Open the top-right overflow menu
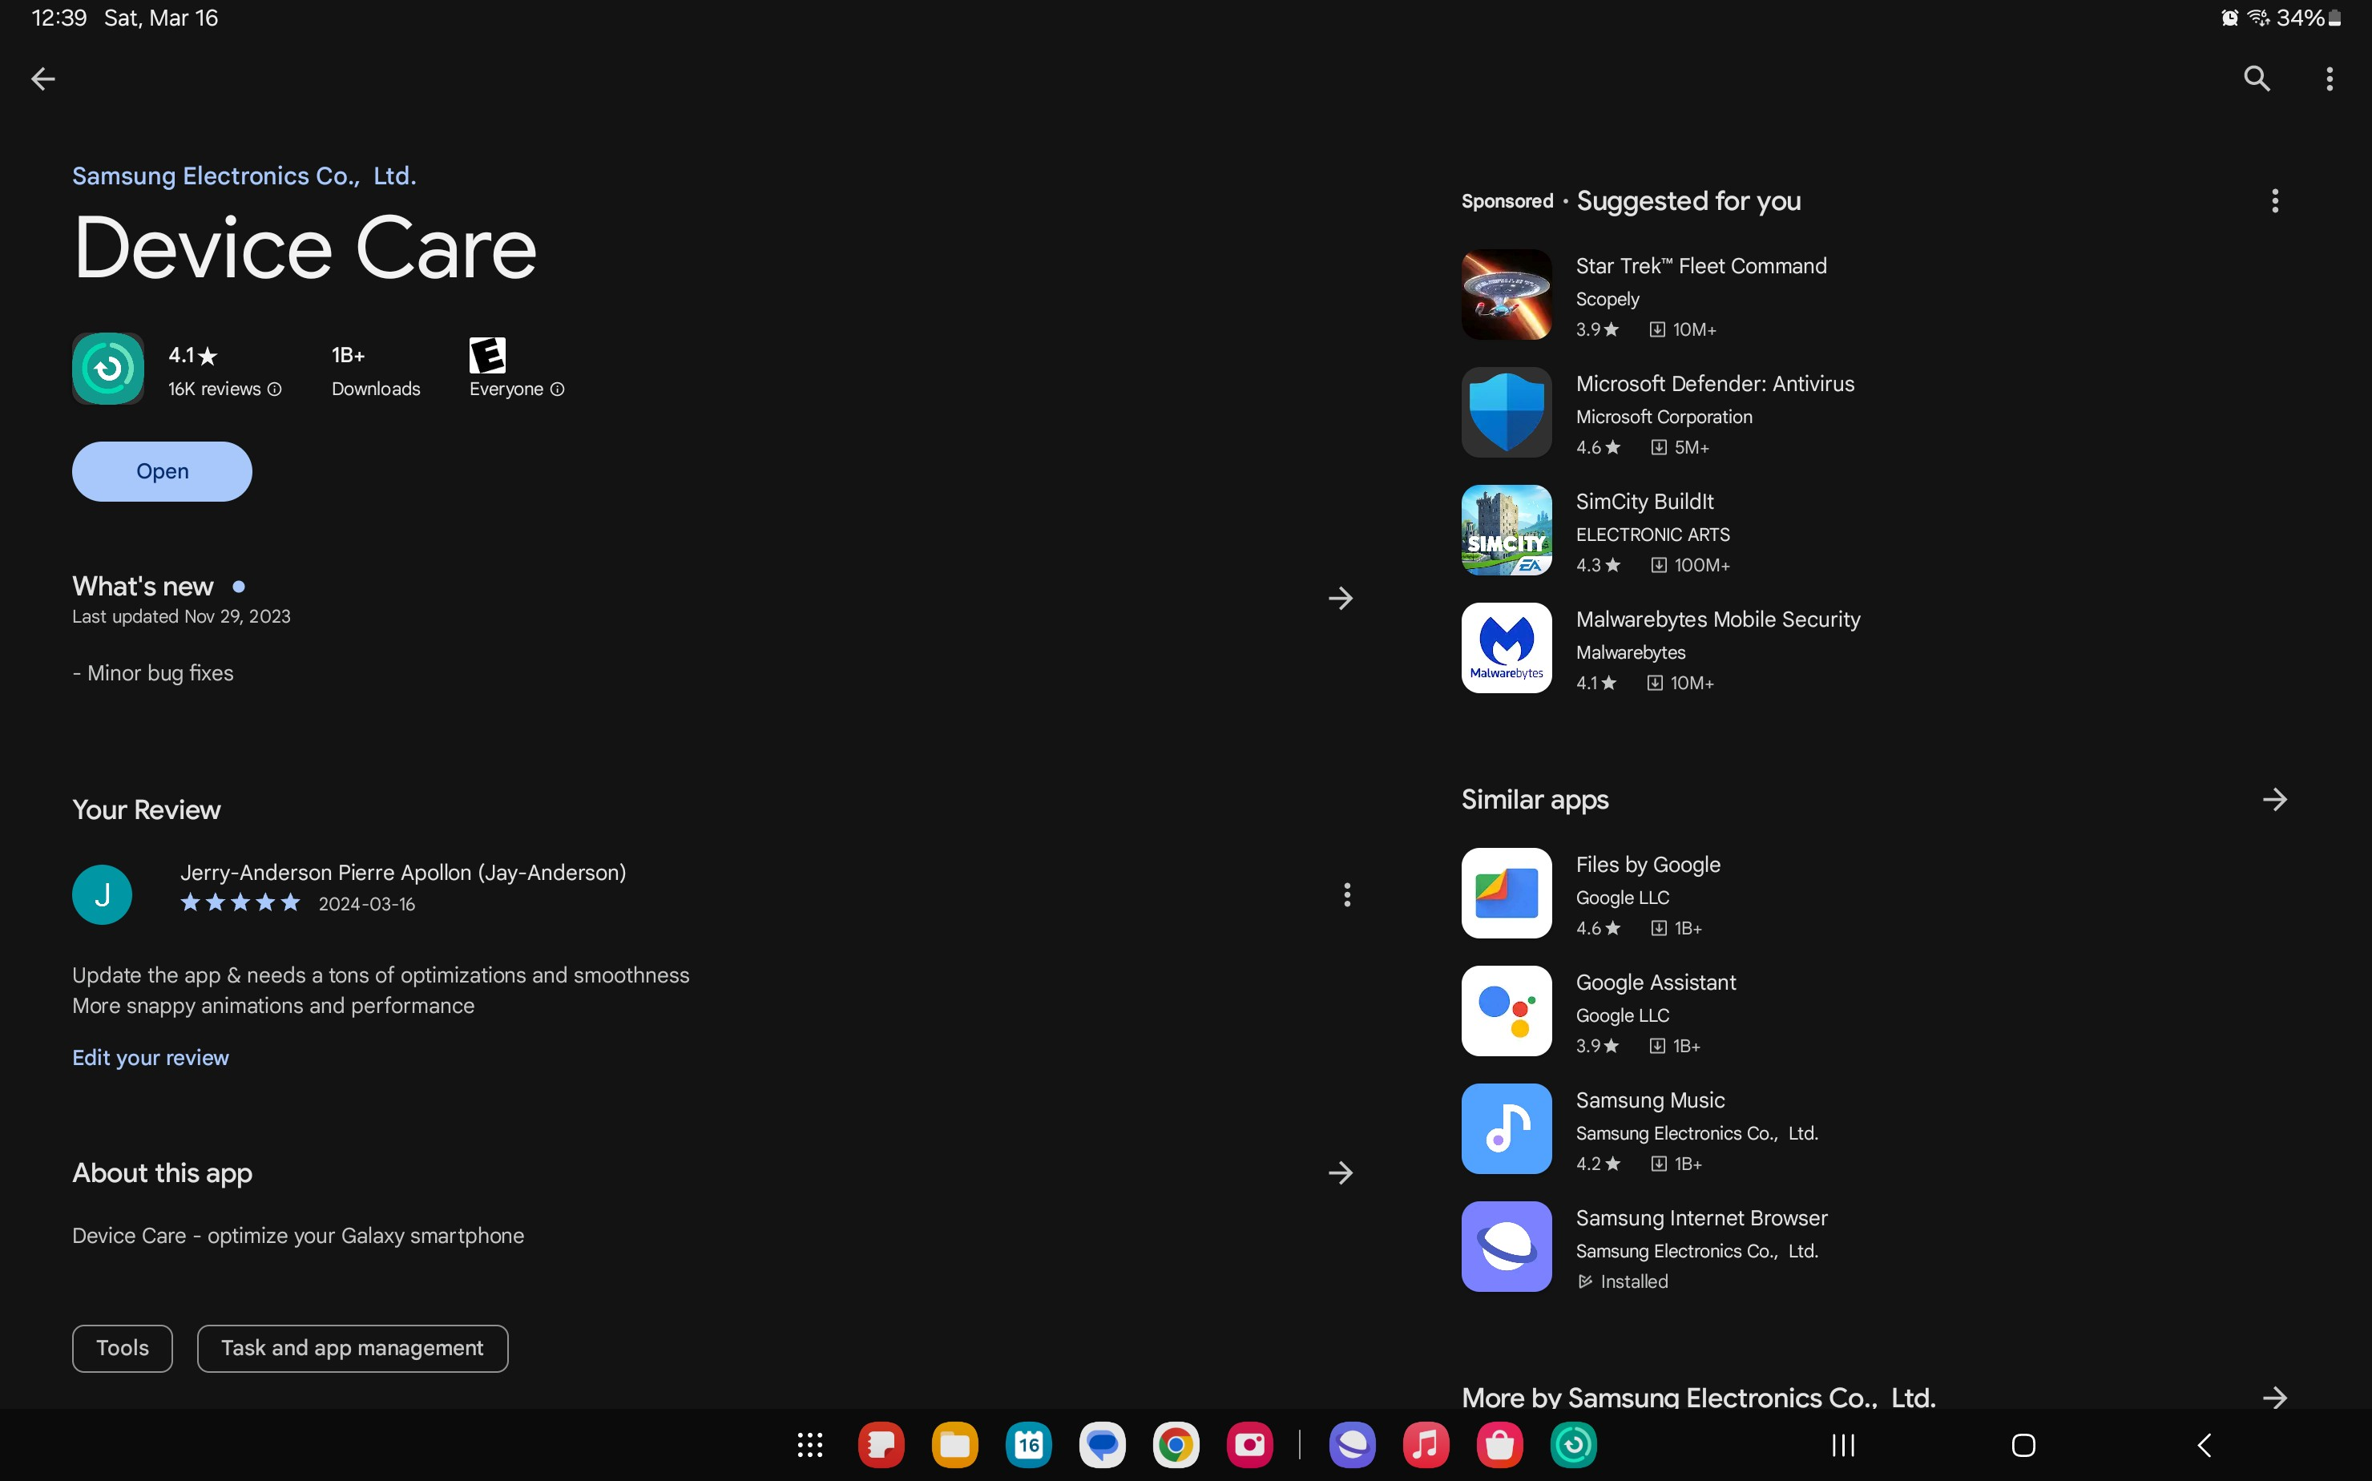 coord(2329,79)
